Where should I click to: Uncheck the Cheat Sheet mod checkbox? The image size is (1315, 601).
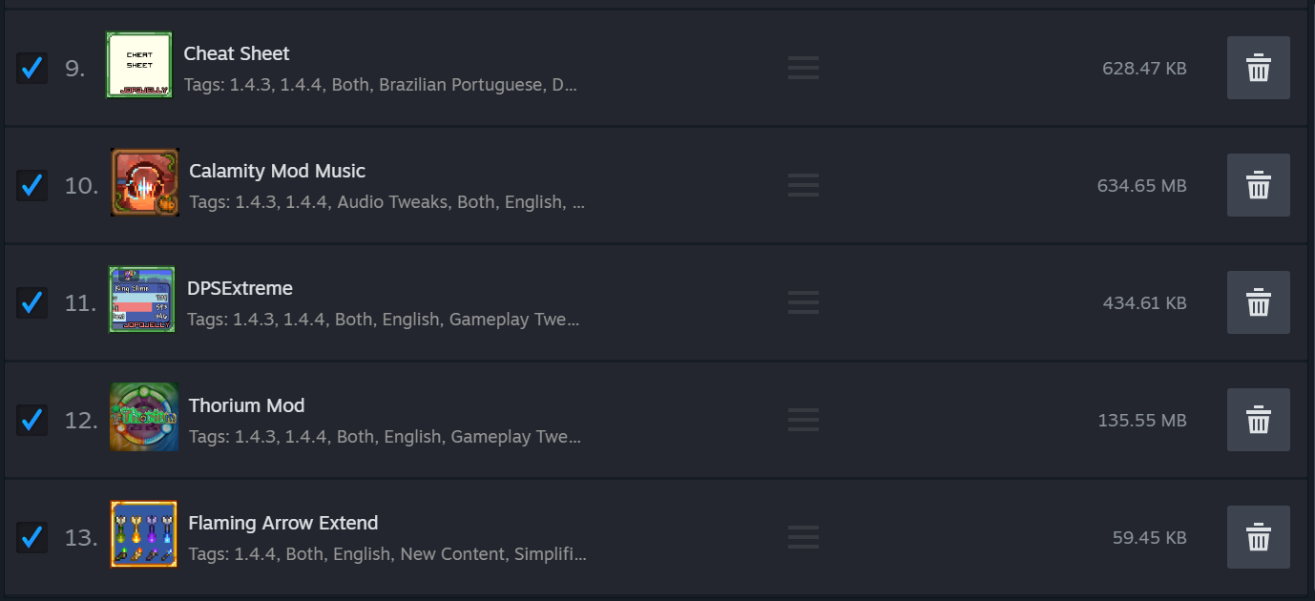tap(31, 68)
